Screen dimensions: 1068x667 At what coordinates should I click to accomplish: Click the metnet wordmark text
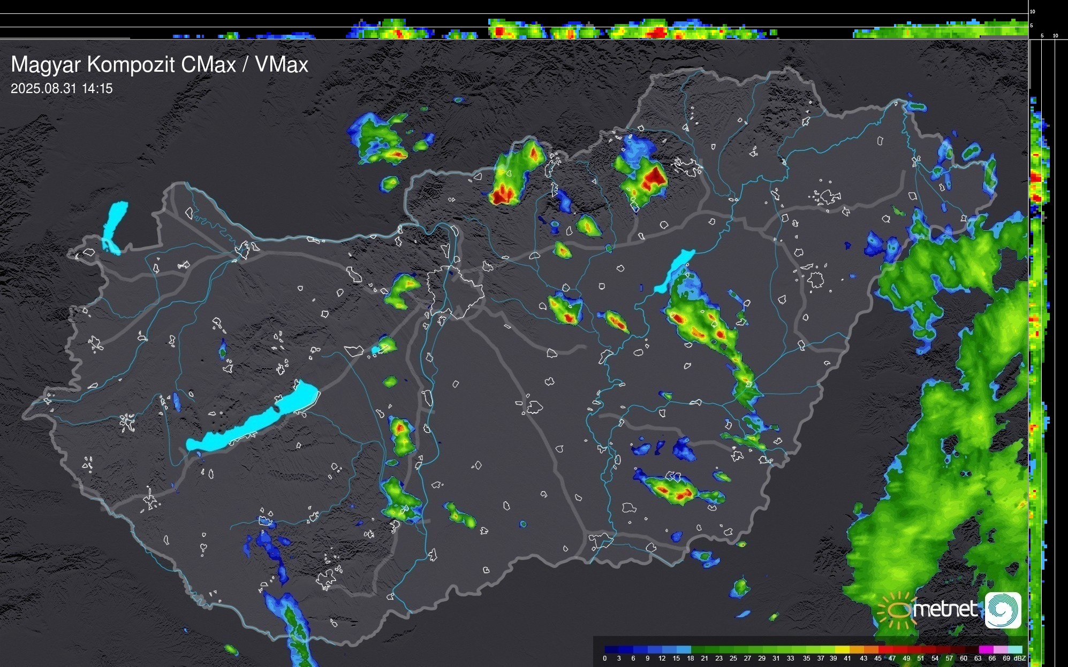(945, 609)
